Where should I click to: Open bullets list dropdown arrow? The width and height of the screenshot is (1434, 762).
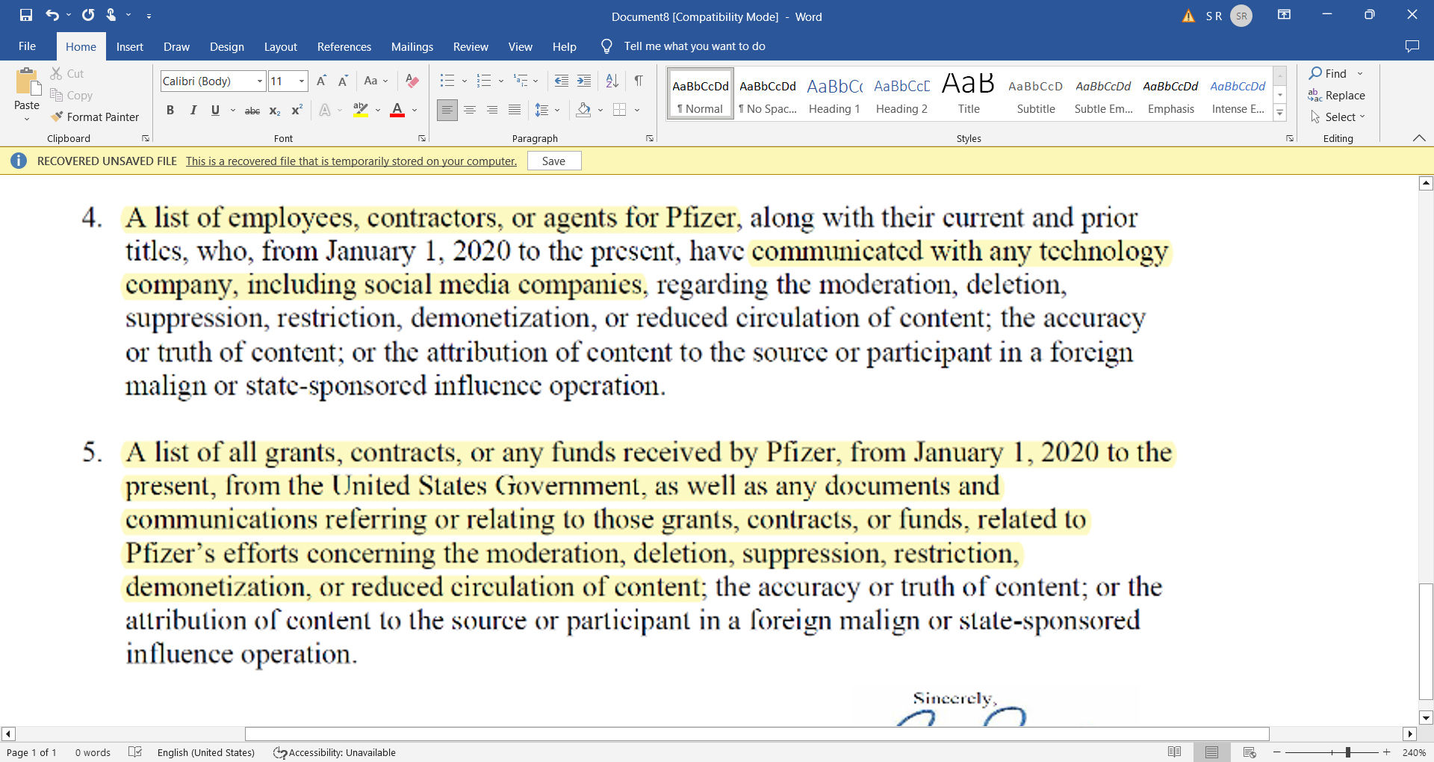[x=464, y=81]
